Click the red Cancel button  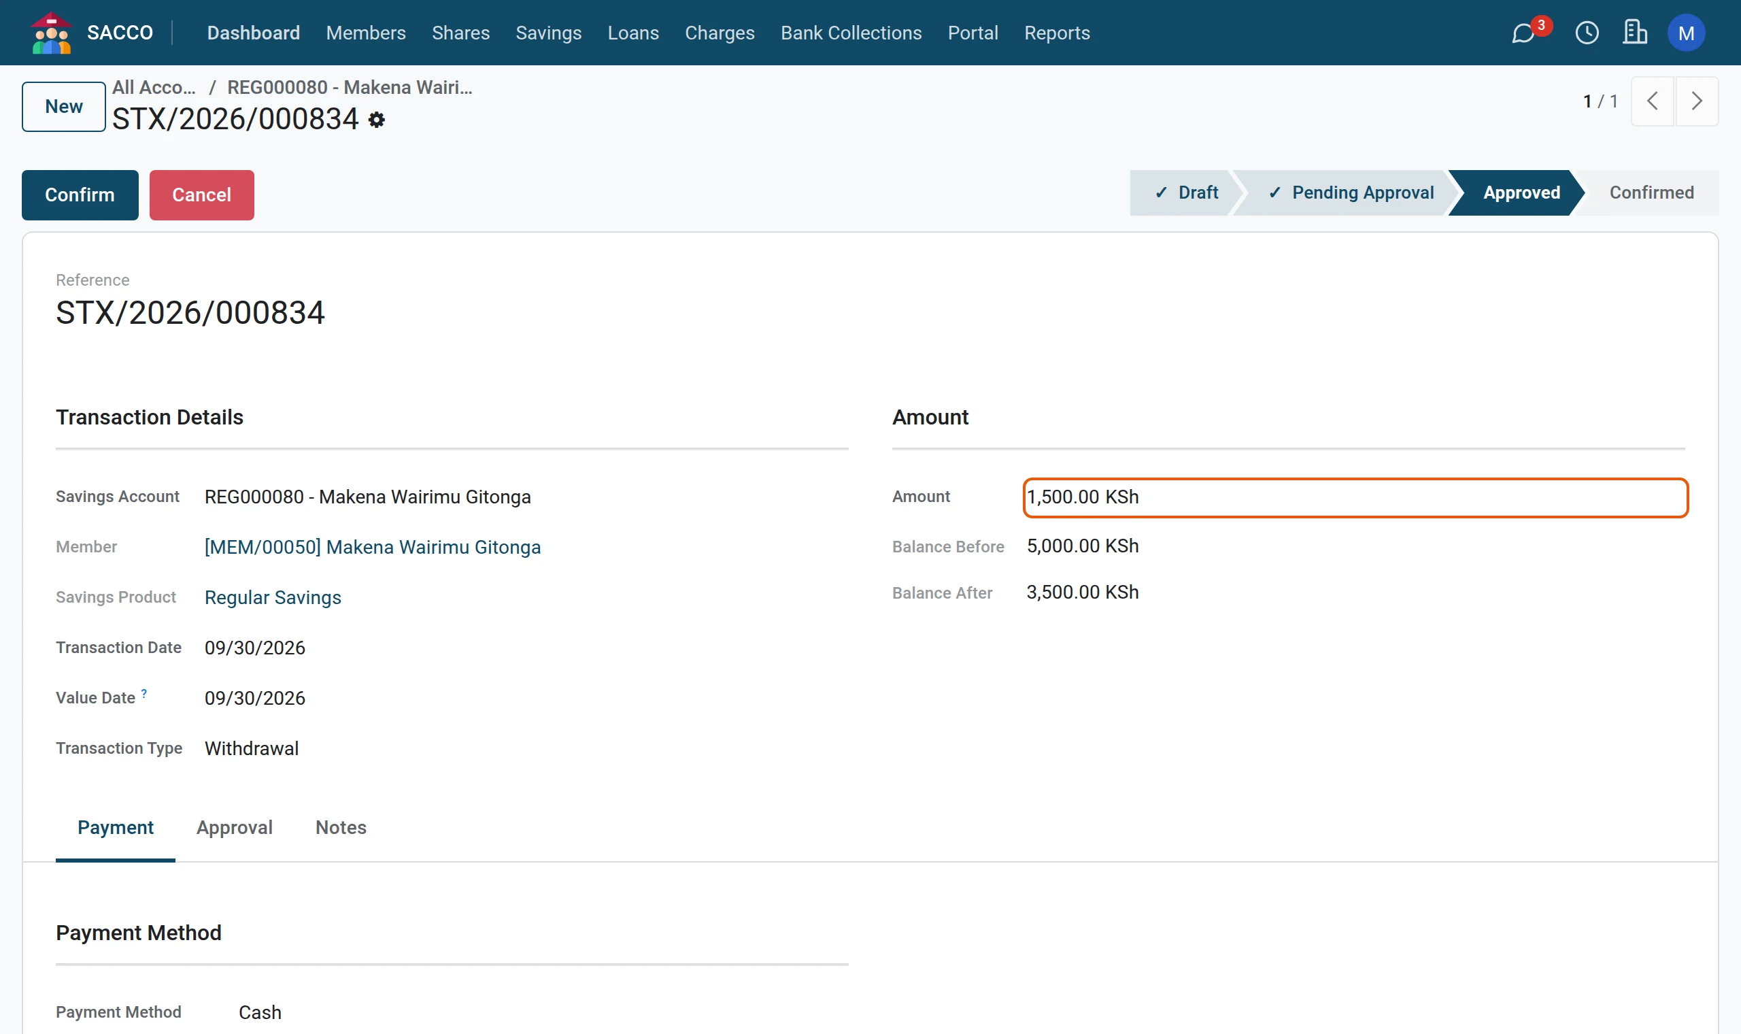(x=202, y=195)
